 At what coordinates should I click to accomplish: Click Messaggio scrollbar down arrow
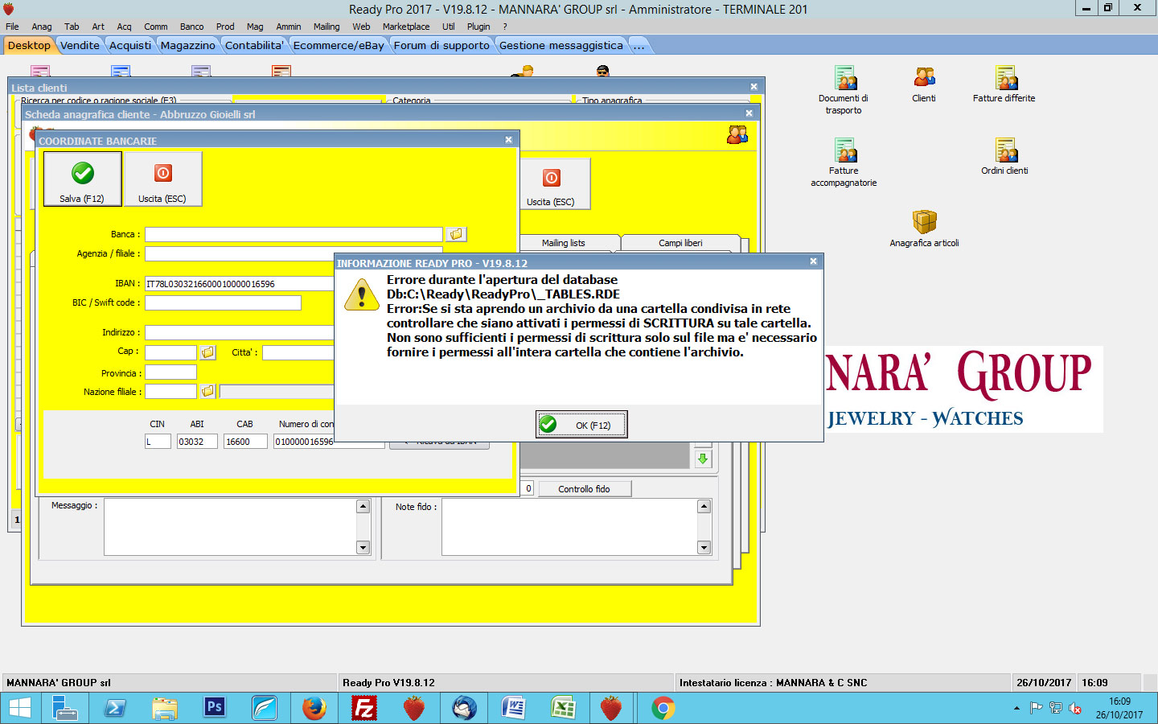(x=363, y=548)
